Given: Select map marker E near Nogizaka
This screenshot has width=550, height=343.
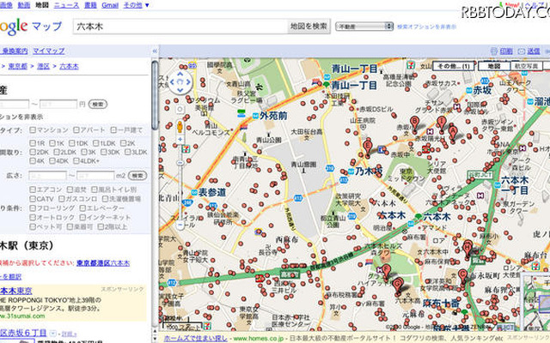Looking at the screenshot, I should click(368, 147).
